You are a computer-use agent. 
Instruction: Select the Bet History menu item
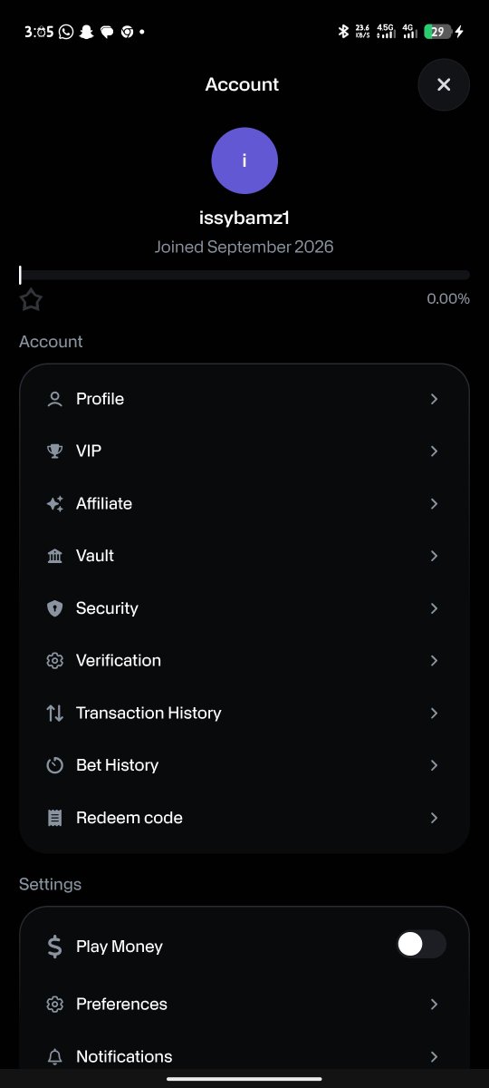point(244,765)
